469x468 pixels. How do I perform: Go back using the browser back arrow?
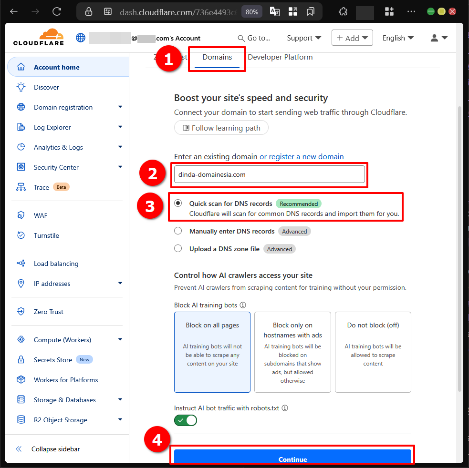click(x=14, y=11)
